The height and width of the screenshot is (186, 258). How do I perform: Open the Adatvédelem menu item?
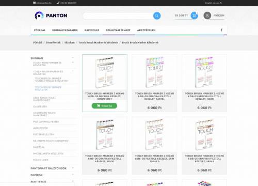tap(146, 30)
